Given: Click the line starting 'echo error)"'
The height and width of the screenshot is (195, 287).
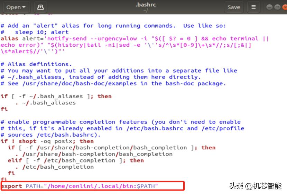Looking at the screenshot, I should 126,45.
